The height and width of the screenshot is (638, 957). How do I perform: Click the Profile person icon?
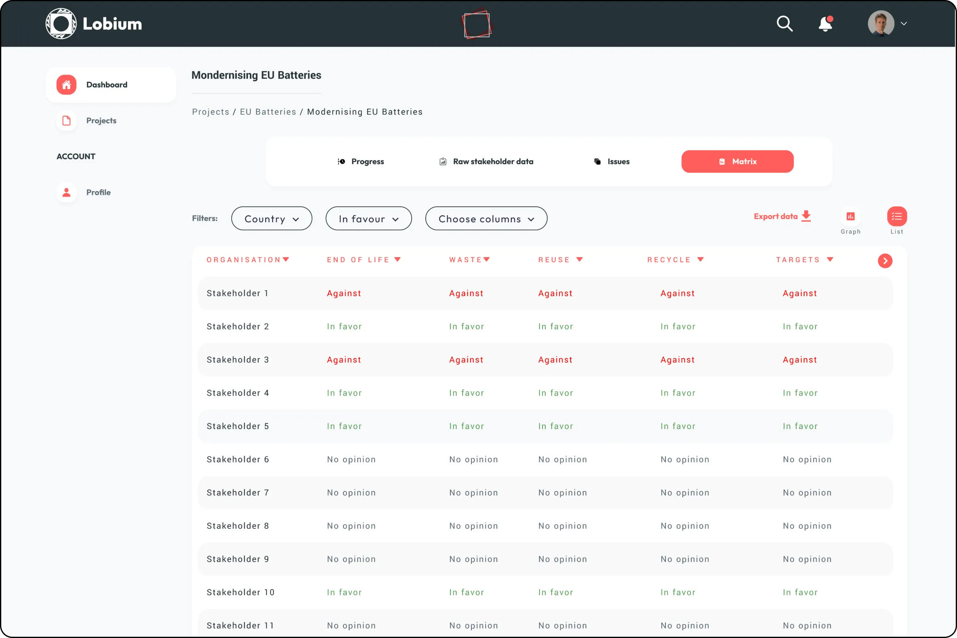(66, 192)
